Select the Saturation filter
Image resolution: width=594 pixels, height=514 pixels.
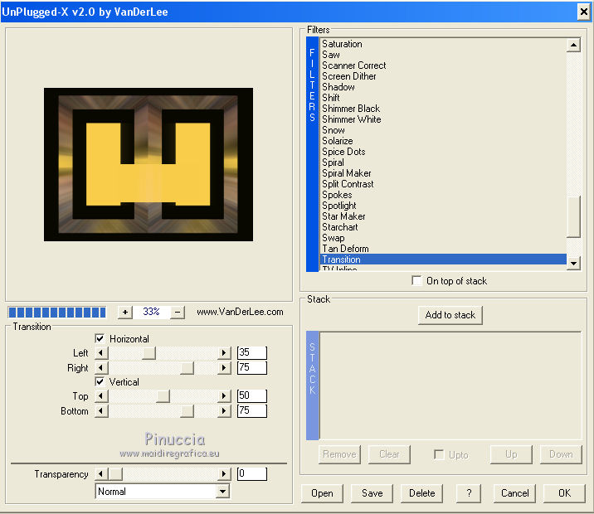tap(342, 44)
